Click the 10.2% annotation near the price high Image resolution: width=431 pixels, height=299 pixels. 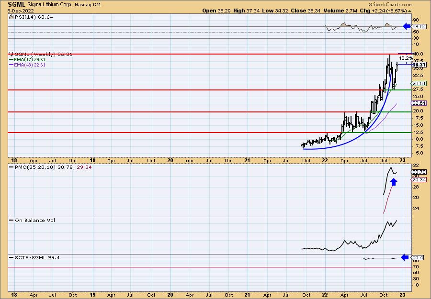point(406,58)
